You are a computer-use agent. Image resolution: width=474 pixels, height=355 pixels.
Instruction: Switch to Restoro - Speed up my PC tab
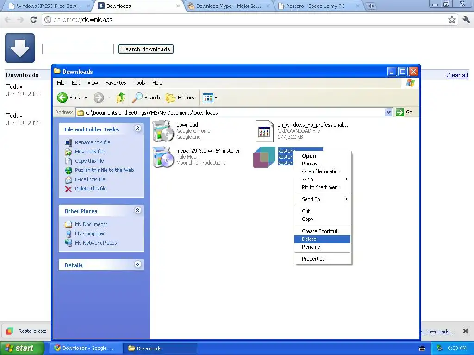click(319, 6)
